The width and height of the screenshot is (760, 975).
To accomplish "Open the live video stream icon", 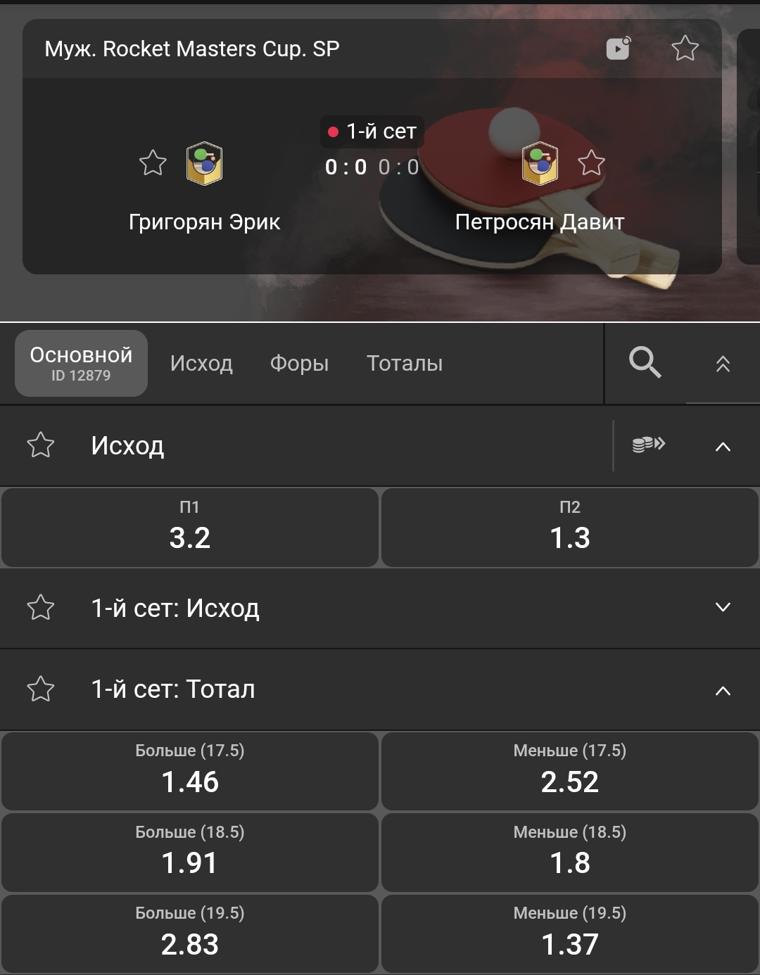I will coord(618,49).
